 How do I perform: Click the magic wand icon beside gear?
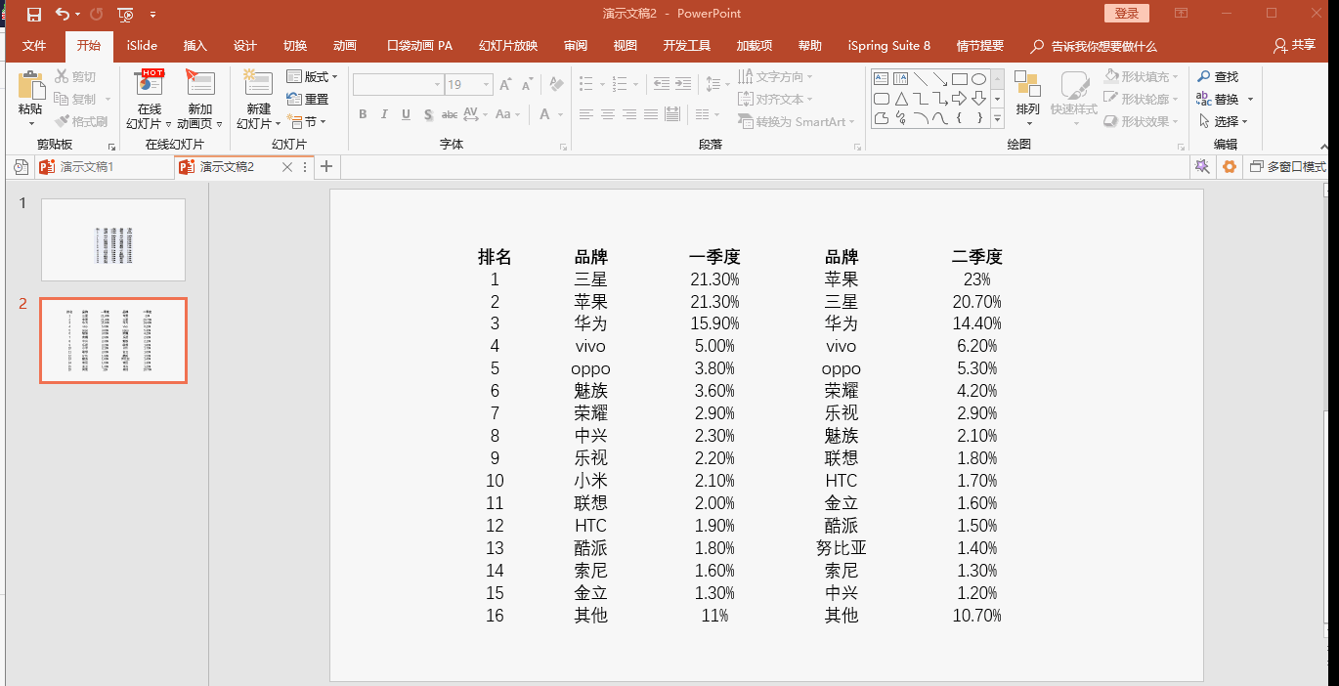[x=1203, y=167]
